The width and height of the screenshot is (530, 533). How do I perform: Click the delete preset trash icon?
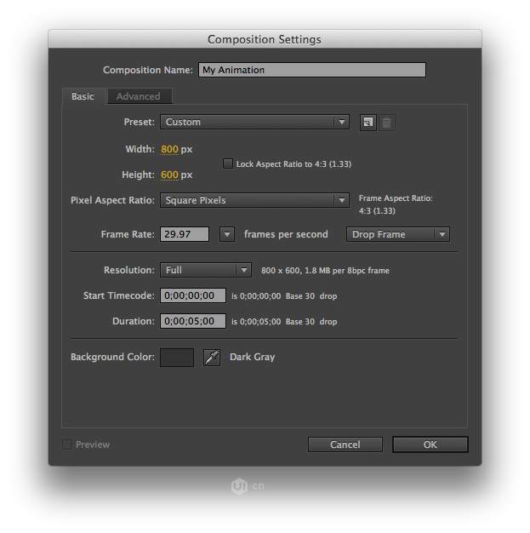[x=386, y=123]
